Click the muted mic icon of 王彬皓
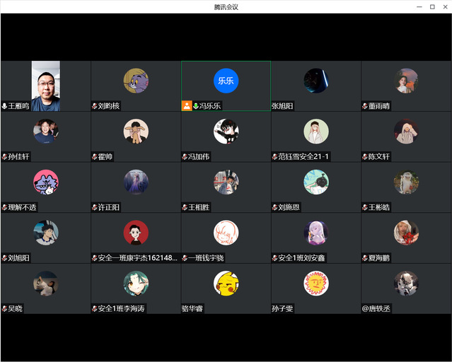The width and height of the screenshot is (452, 362). pyautogui.click(x=366, y=208)
